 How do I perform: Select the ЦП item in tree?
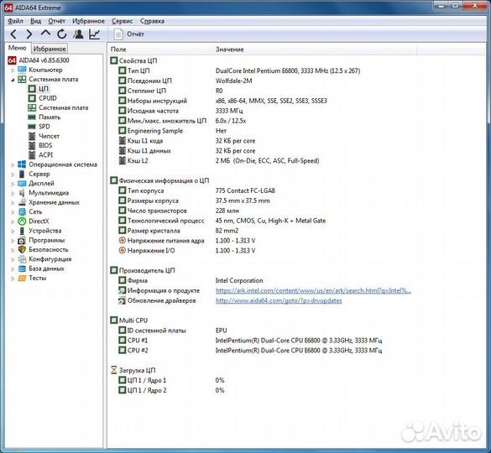pos(44,89)
